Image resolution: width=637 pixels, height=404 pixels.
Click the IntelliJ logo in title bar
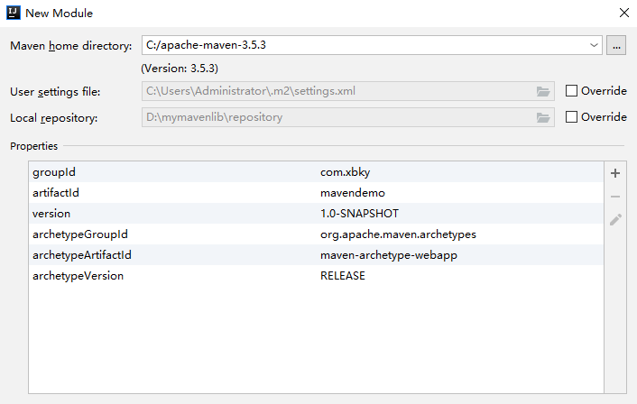(14, 14)
